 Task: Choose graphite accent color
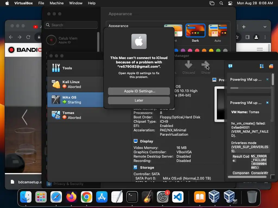225,51
